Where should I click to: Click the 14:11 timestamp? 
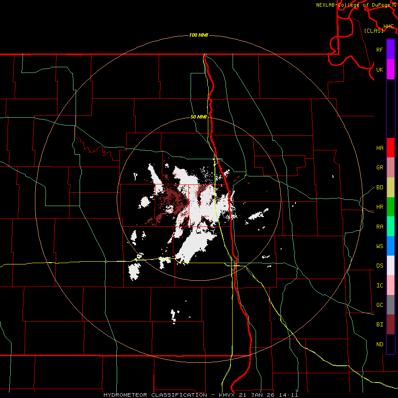click(288, 395)
